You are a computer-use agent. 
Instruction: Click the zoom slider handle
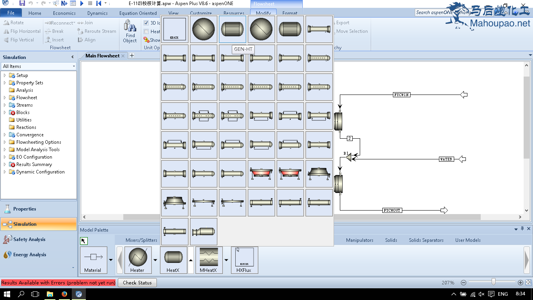(494, 282)
